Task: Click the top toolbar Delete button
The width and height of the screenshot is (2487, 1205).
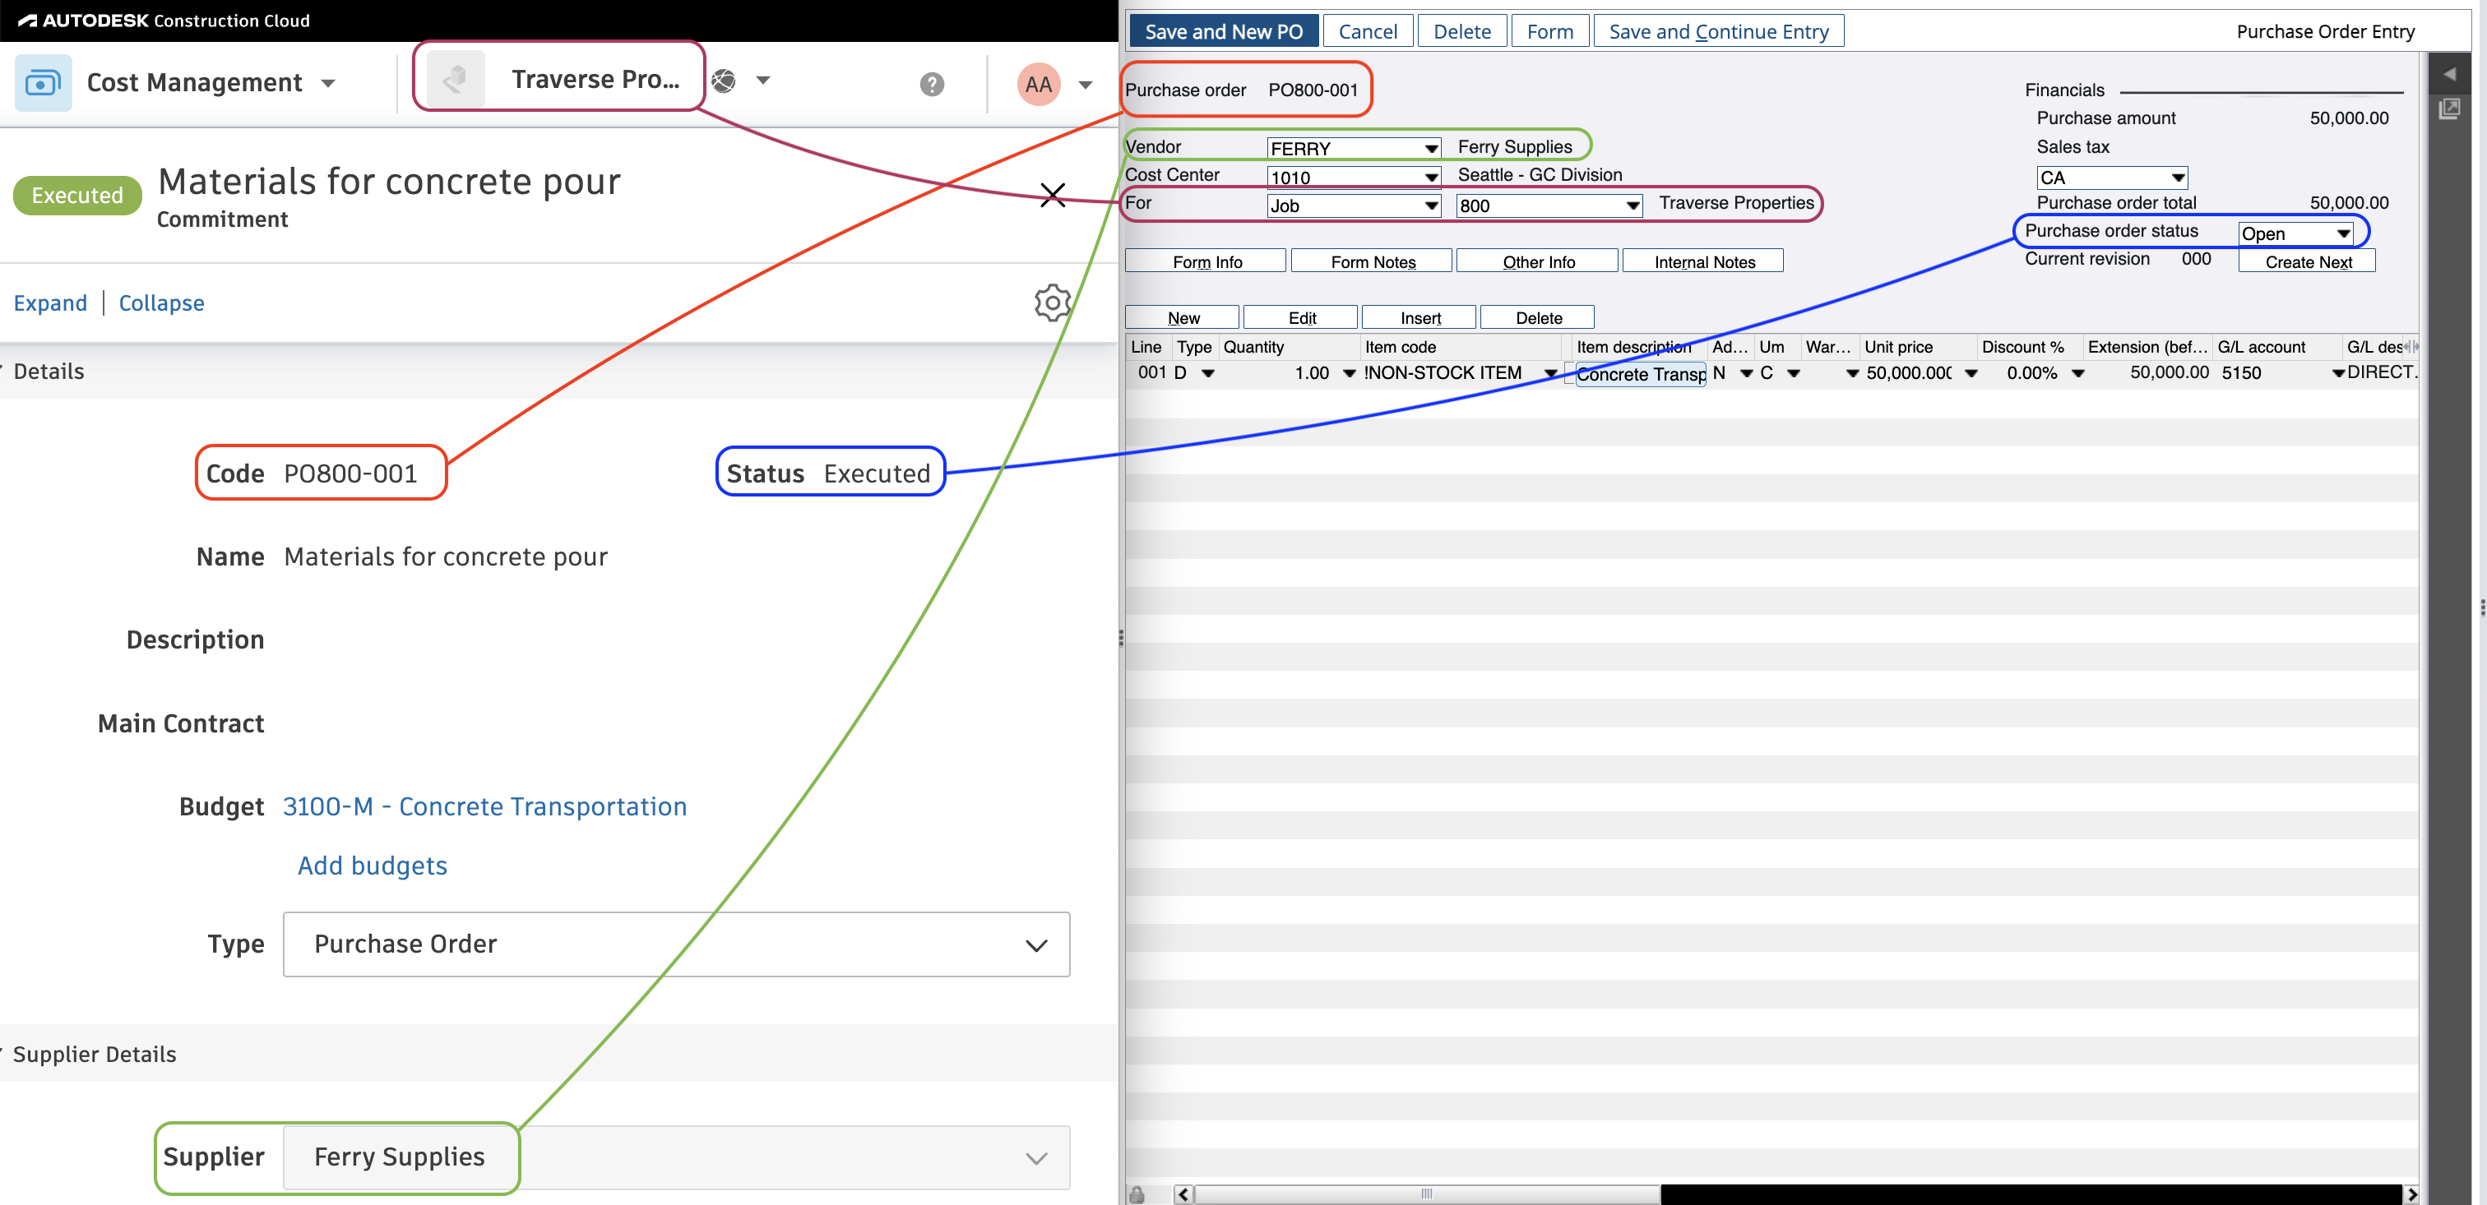Action: pos(1461,32)
